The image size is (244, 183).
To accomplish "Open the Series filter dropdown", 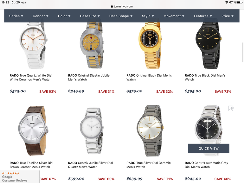I will 16,16.
